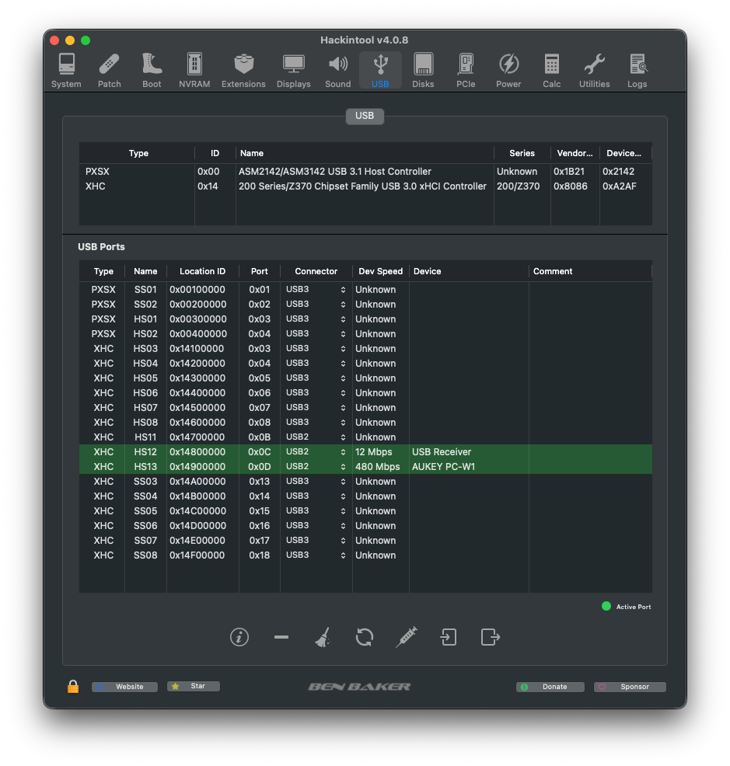Click the Refresh arrows icon
Viewport: 730px width, 766px height.
[365, 638]
